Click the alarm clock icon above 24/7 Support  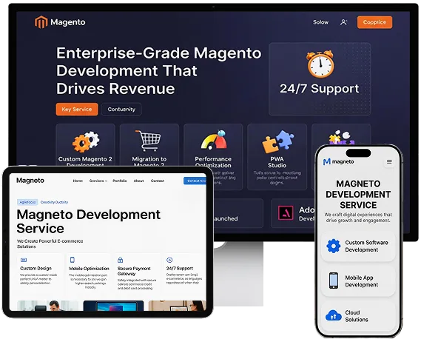pos(320,64)
